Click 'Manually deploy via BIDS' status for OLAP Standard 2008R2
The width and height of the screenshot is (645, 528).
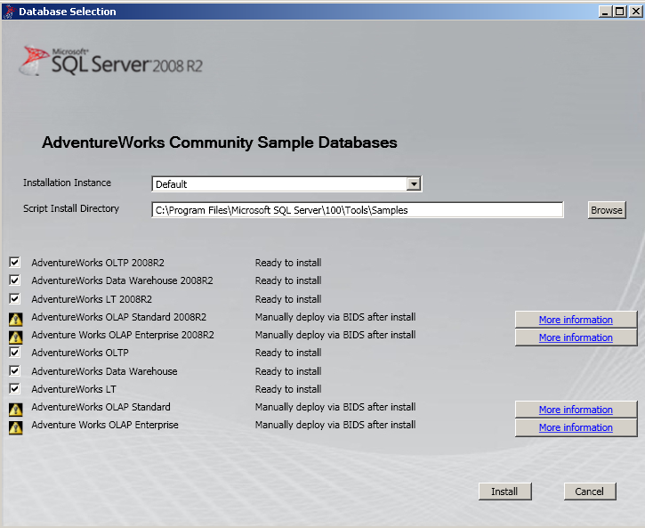tap(335, 317)
